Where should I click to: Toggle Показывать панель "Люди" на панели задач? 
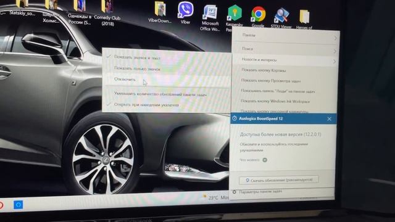(x=285, y=91)
